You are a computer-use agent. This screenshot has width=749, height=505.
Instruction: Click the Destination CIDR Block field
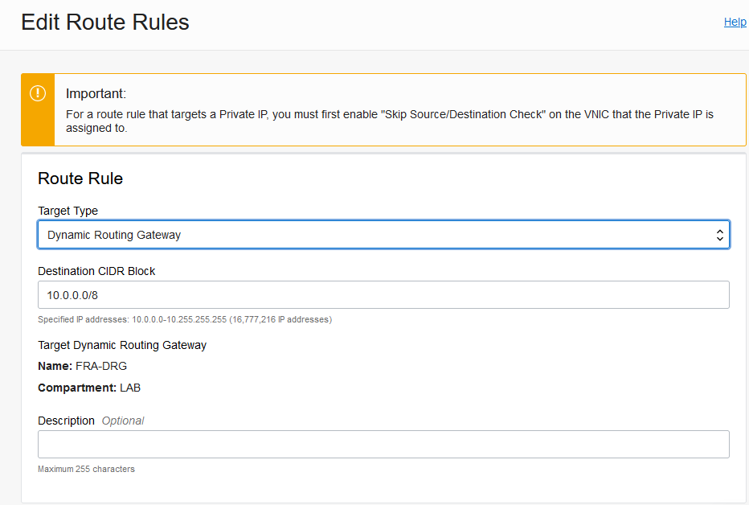[x=383, y=295]
